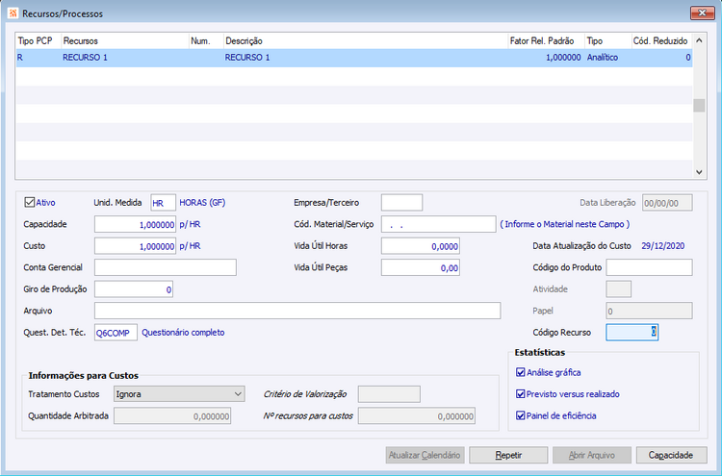
Task: Click the Quest. Det. Téc. Q6COMP field
Action: point(116,333)
